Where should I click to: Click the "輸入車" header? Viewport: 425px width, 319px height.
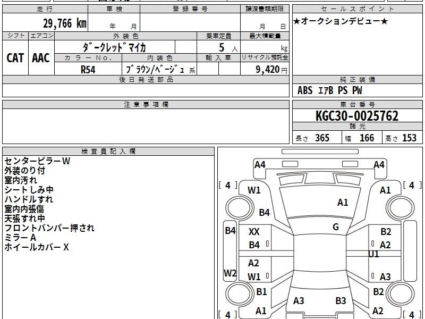219,58
